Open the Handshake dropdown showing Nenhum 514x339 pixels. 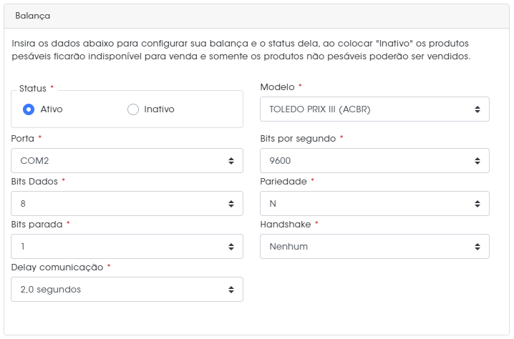pyautogui.click(x=374, y=246)
